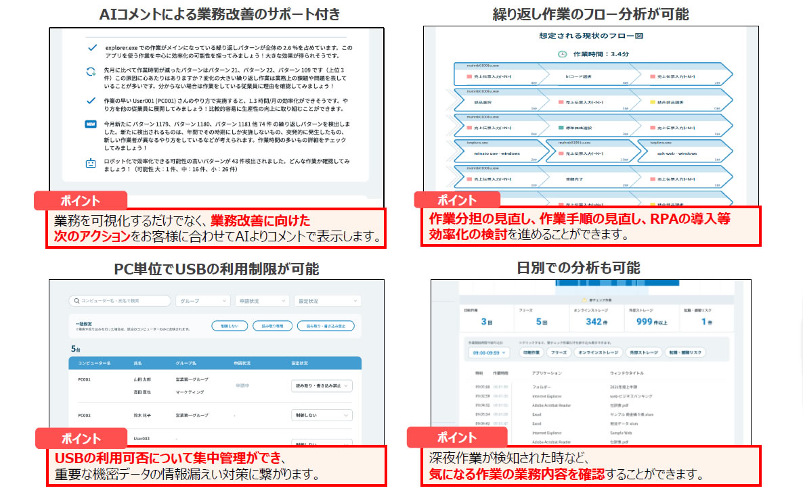Open PC001's 読み取り・書き込み禁止 setting dropdown
Screen dimensions: 803x503
[x=322, y=386]
